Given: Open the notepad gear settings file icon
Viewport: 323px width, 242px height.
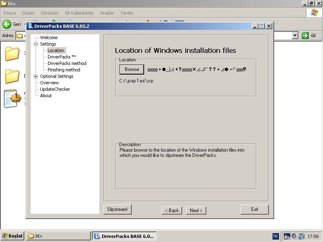Looking at the screenshot, I should click(12, 99).
